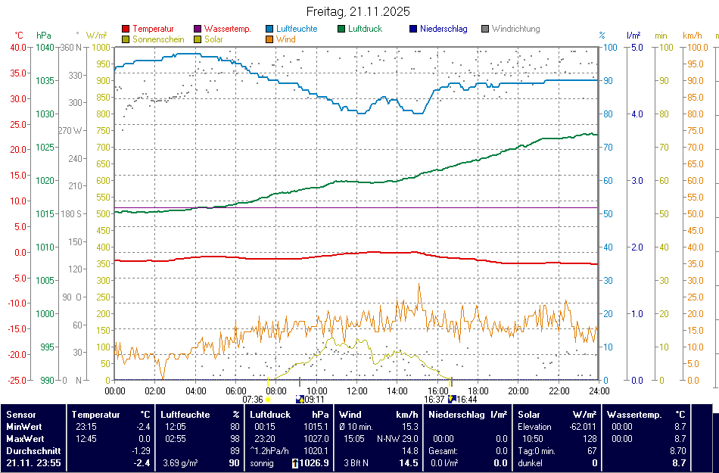Click the 12:00 label on time axis
Image resolution: width=719 pixels, height=473 pixels.
pyautogui.click(x=356, y=391)
